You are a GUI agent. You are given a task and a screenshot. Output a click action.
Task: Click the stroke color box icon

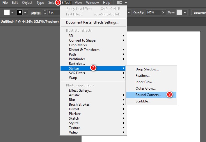(x=20, y=13)
